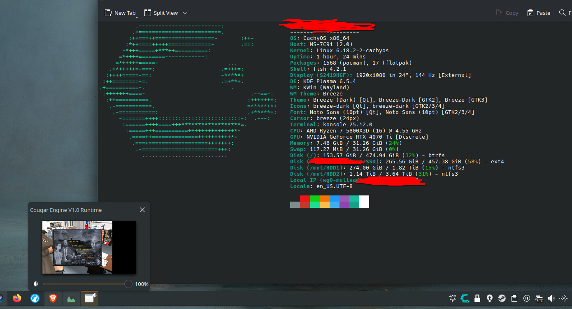This screenshot has width=572, height=309.
Task: Click the 'WM: KWin (Wayland)' line
Action: [320, 88]
